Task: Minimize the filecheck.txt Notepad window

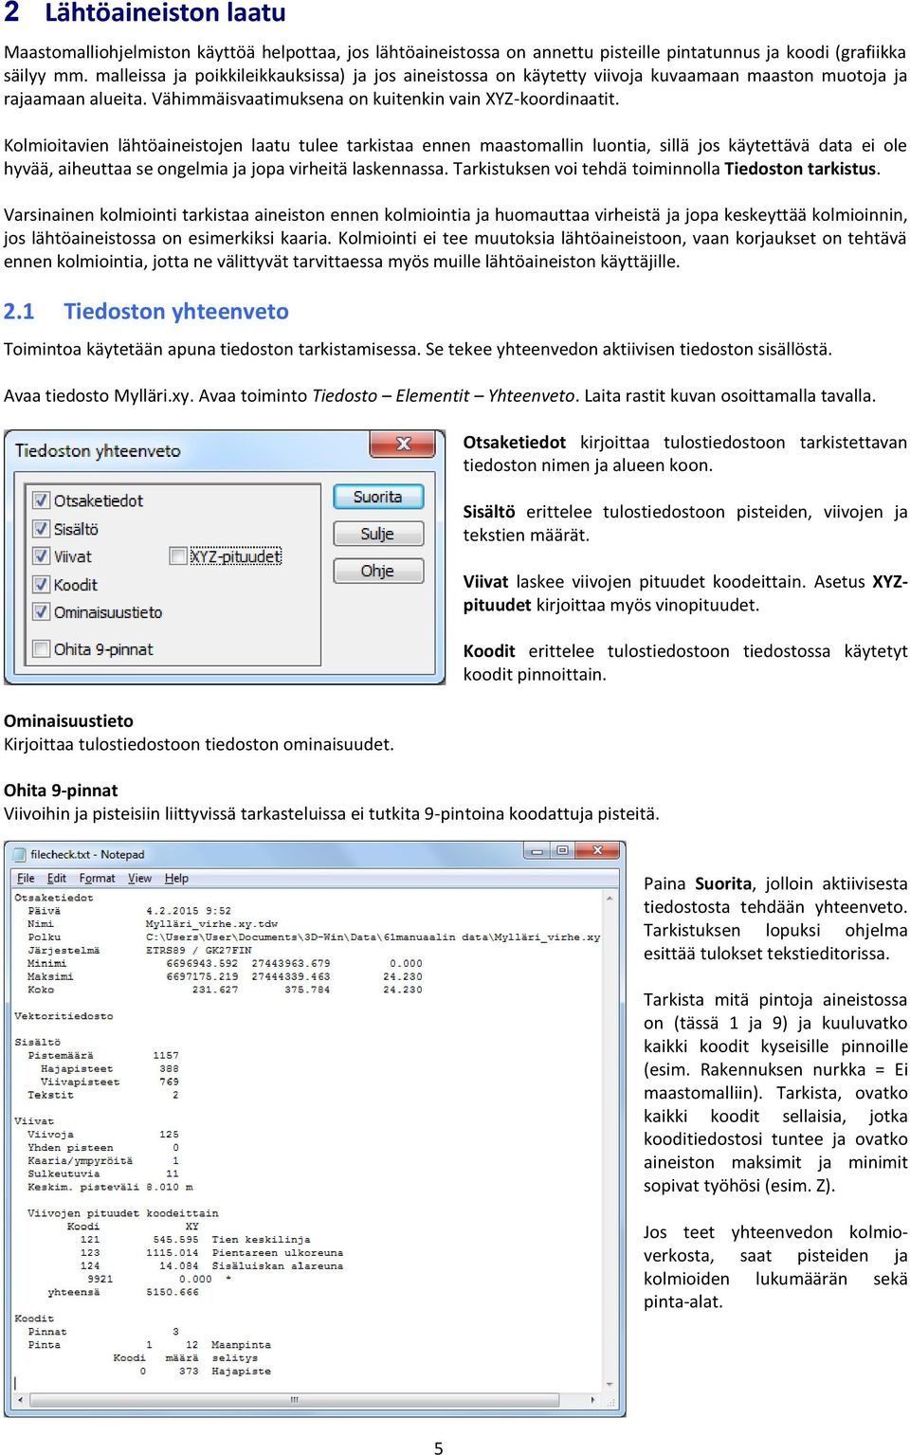Action: point(538,851)
